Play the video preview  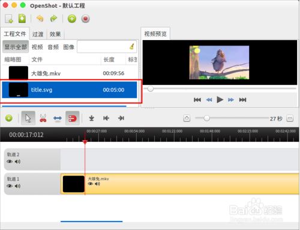point(220,99)
